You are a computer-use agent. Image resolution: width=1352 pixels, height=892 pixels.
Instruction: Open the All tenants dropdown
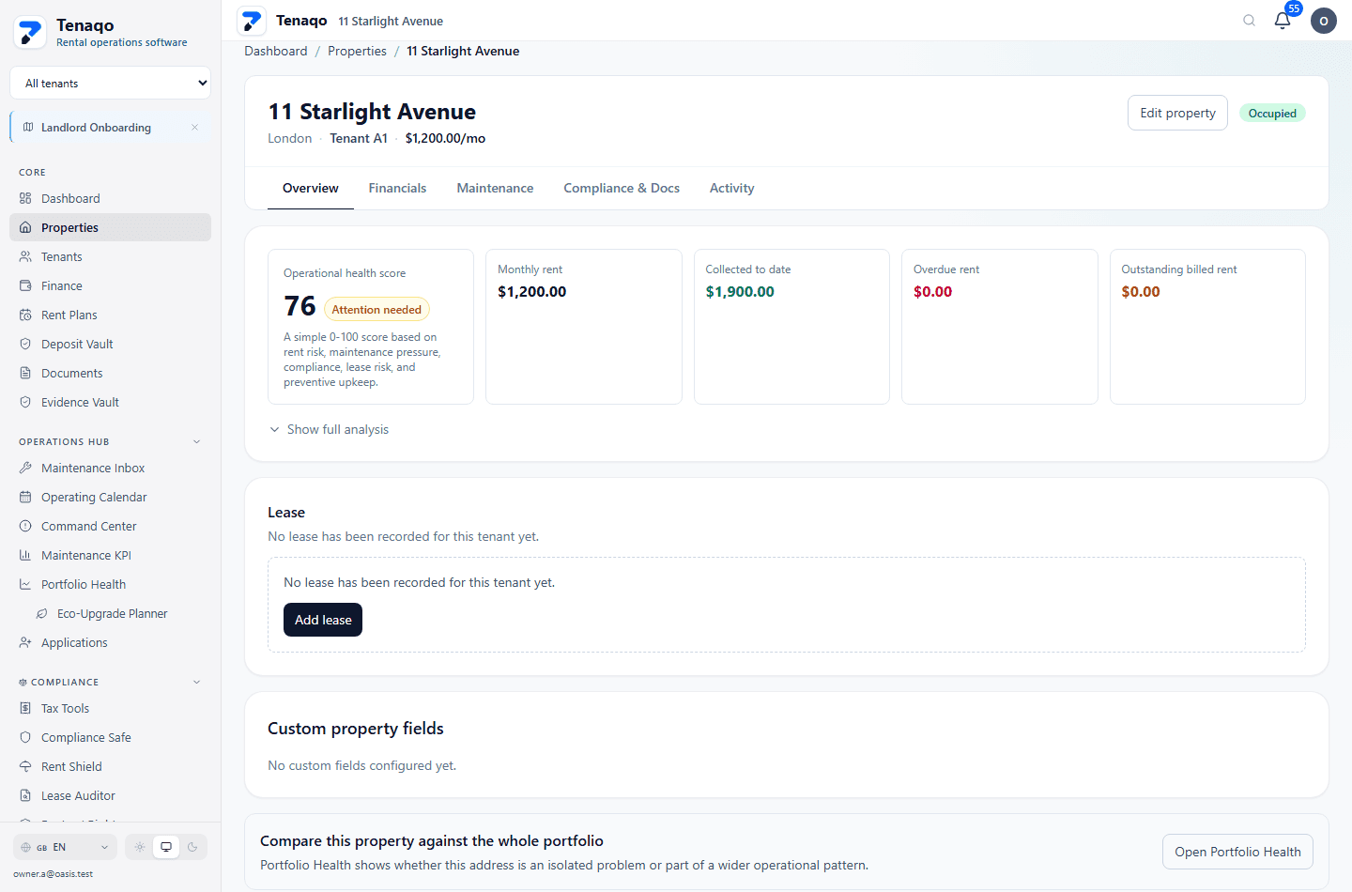110,83
